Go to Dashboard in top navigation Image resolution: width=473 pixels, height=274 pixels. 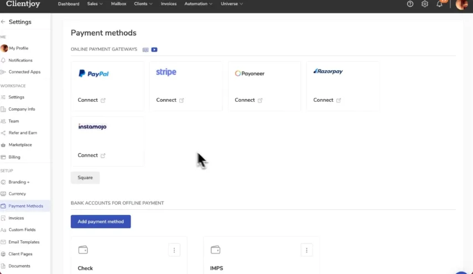pos(69,4)
